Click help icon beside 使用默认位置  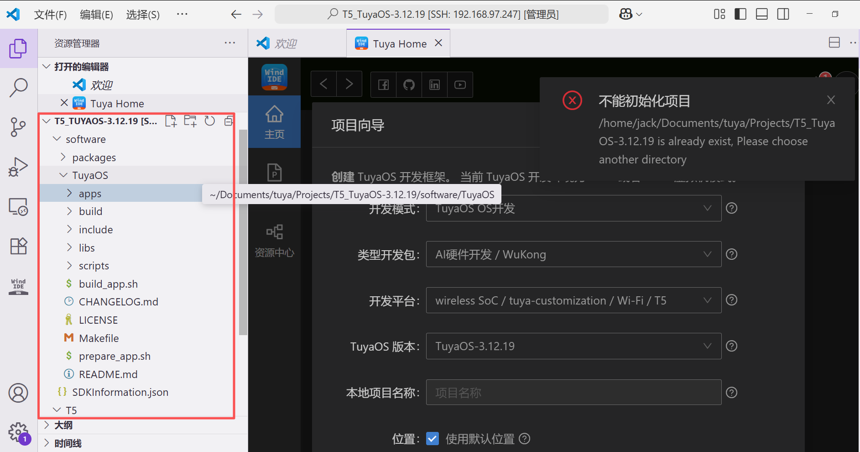(x=525, y=439)
